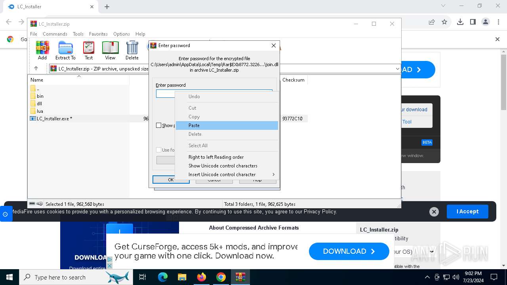
Task: Open Chrome downloads icon
Action: (460, 22)
